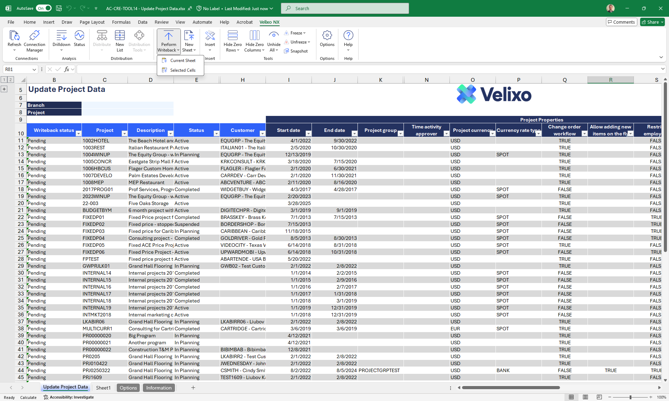Click the zoom slider handle
The width and height of the screenshot is (669, 401).
coord(630,397)
